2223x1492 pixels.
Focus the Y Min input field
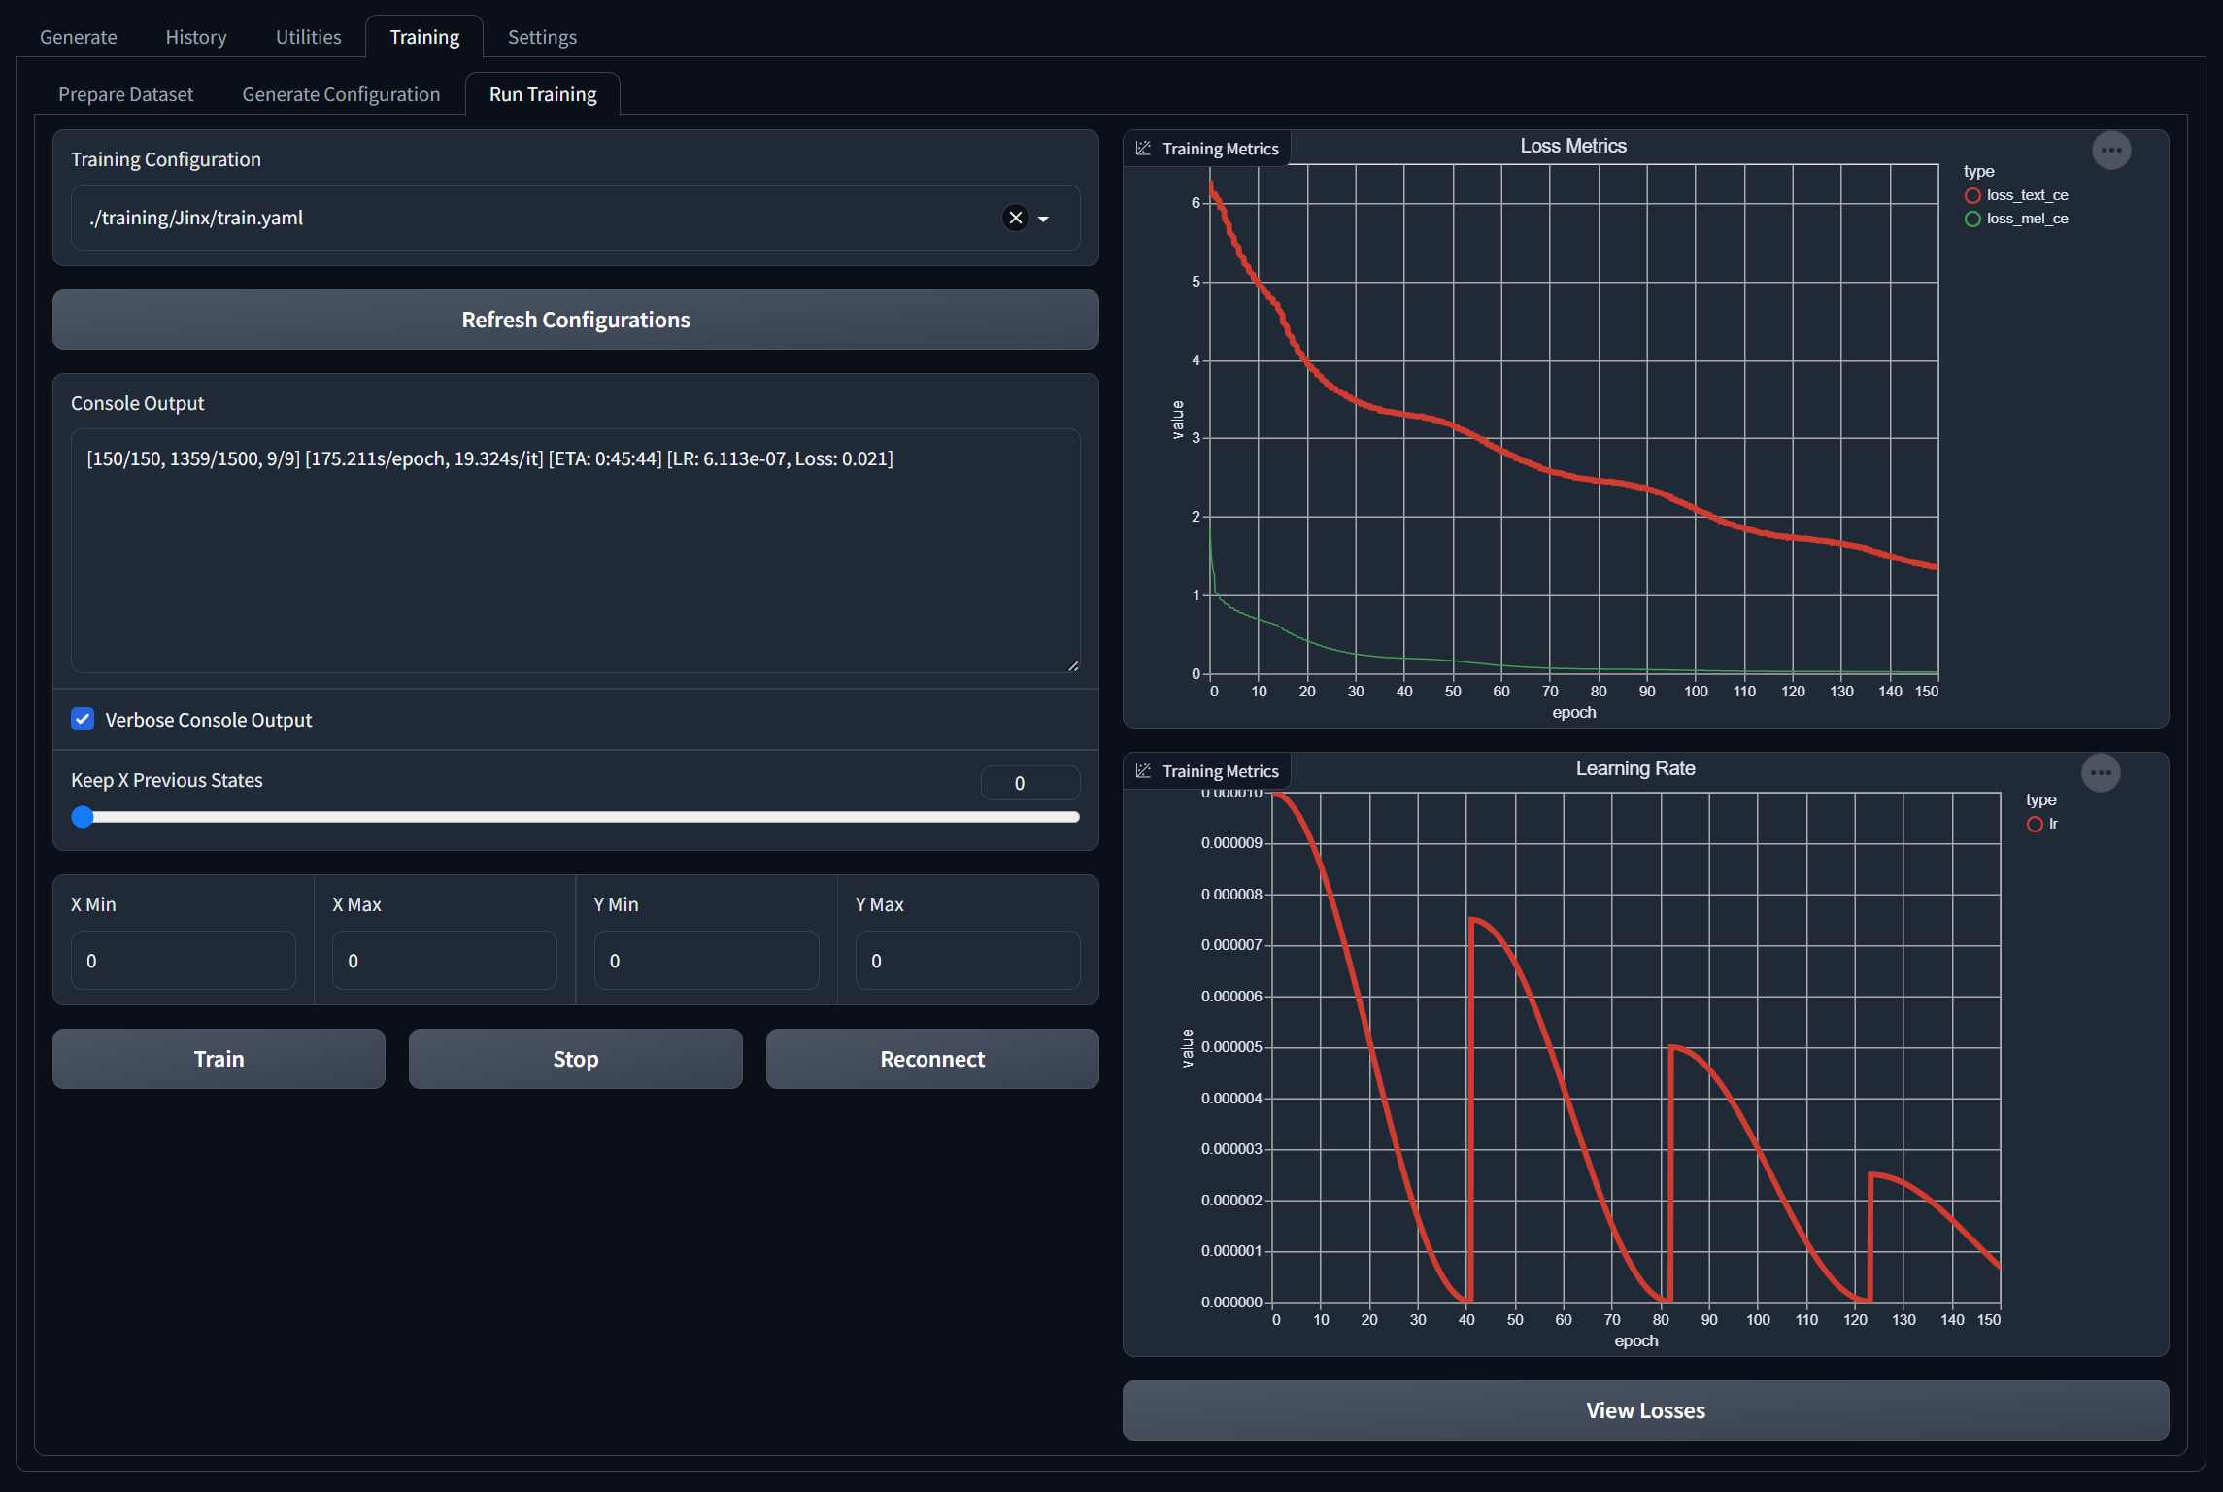click(x=707, y=961)
